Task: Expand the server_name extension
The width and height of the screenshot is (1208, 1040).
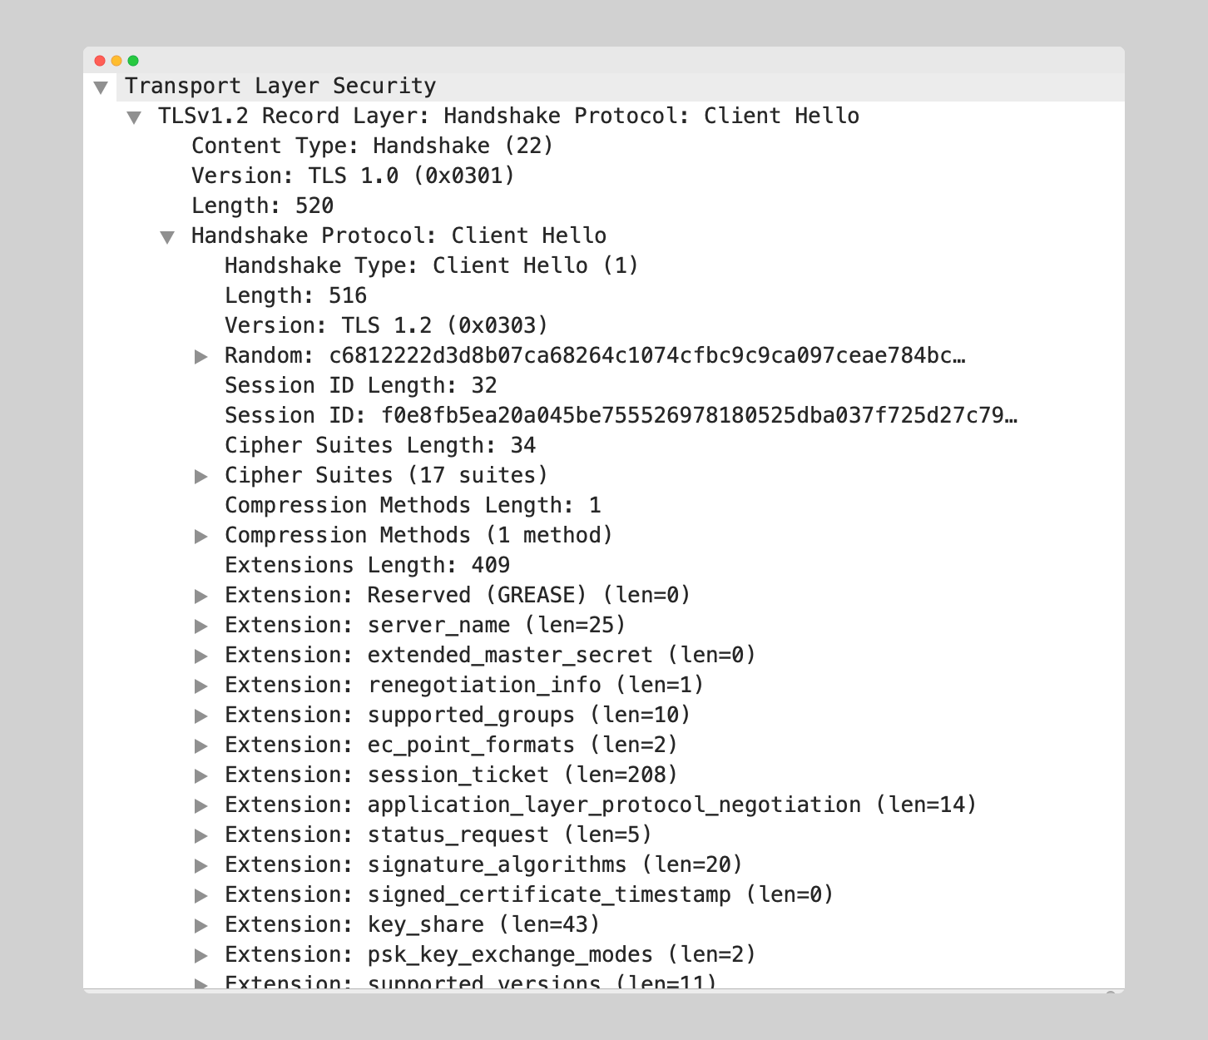Action: [202, 626]
